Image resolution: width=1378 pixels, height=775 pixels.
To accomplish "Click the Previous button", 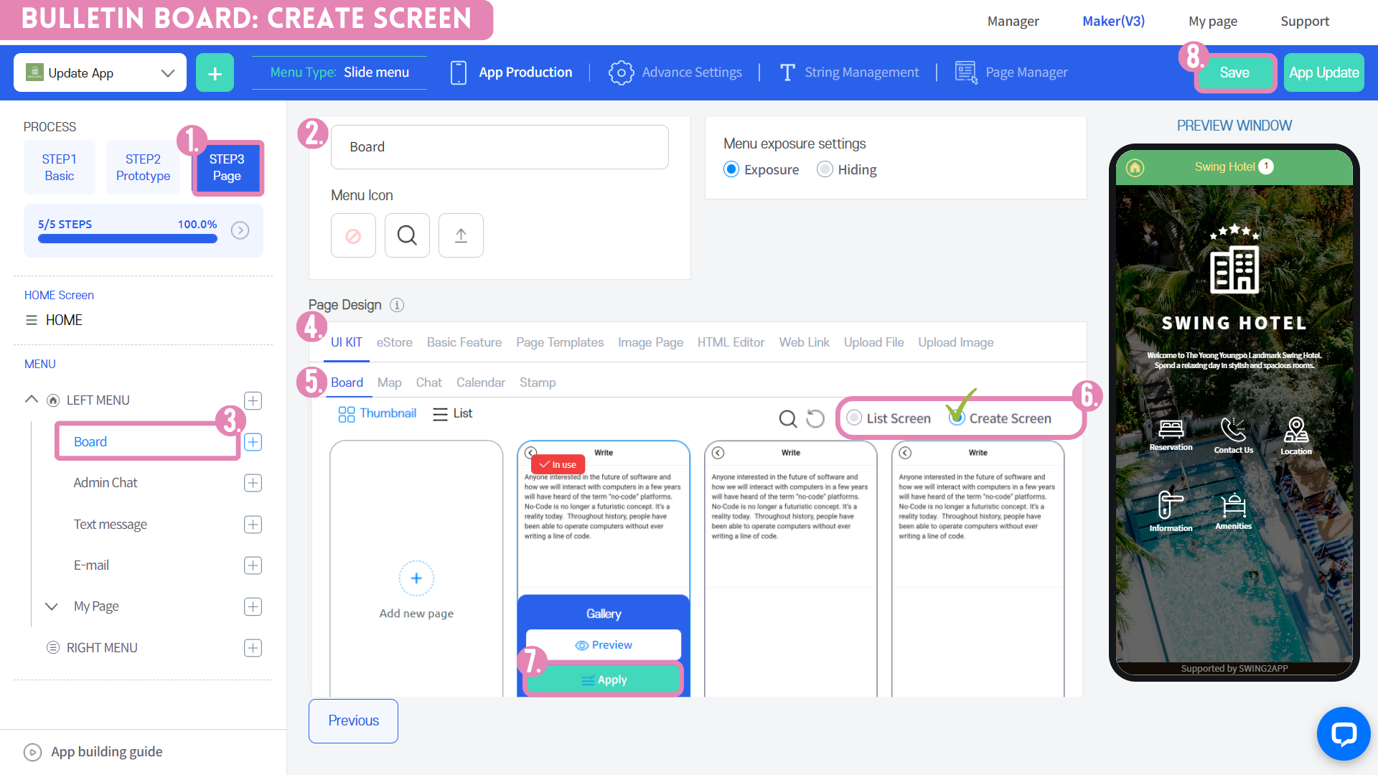I will [353, 720].
